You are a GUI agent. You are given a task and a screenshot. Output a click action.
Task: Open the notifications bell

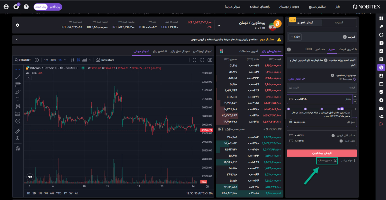[16, 7]
